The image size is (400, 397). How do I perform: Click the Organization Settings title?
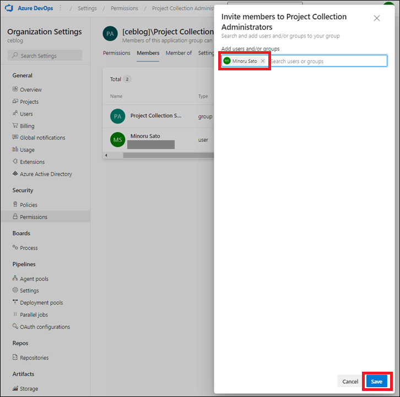pyautogui.click(x=45, y=31)
